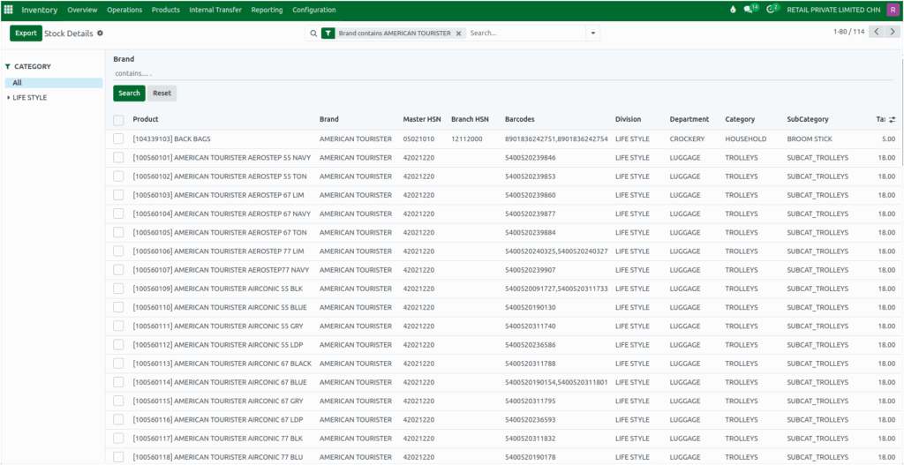Open the user avatar R menu
The width and height of the screenshot is (904, 465).
click(892, 10)
